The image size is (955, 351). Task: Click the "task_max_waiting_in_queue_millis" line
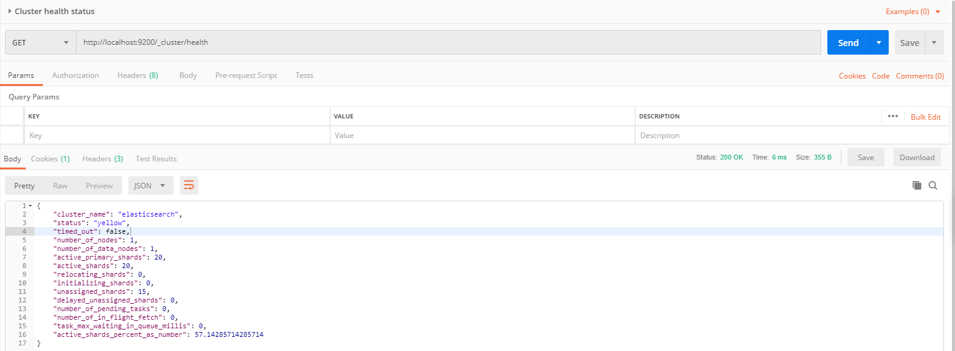130,326
